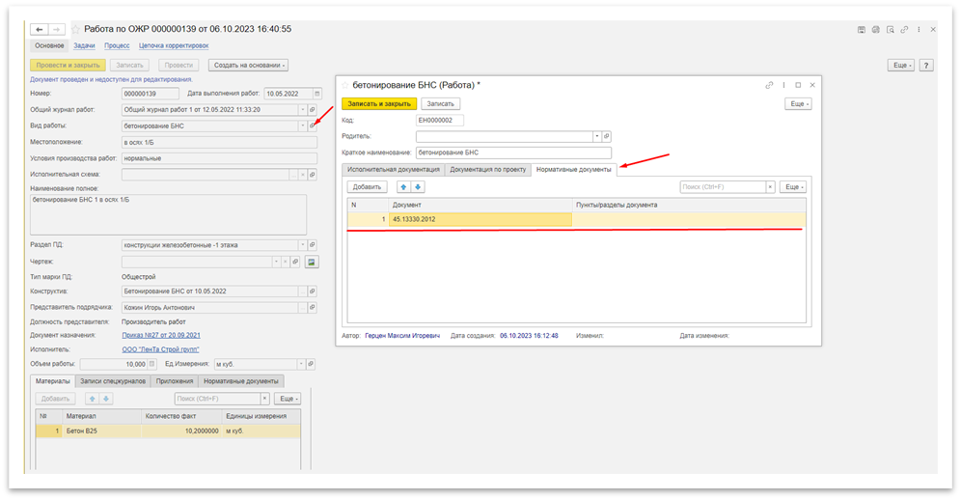Screen dimensions: 961x500
Task: Open the Родитель field dropdown arrow
Action: 596,136
